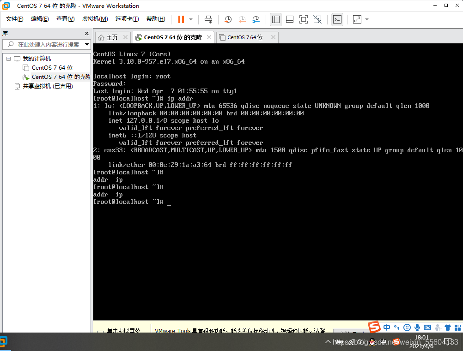Image resolution: width=463 pixels, height=351 pixels.
Task: Open the 帮助(H) menu
Action: pos(156,19)
